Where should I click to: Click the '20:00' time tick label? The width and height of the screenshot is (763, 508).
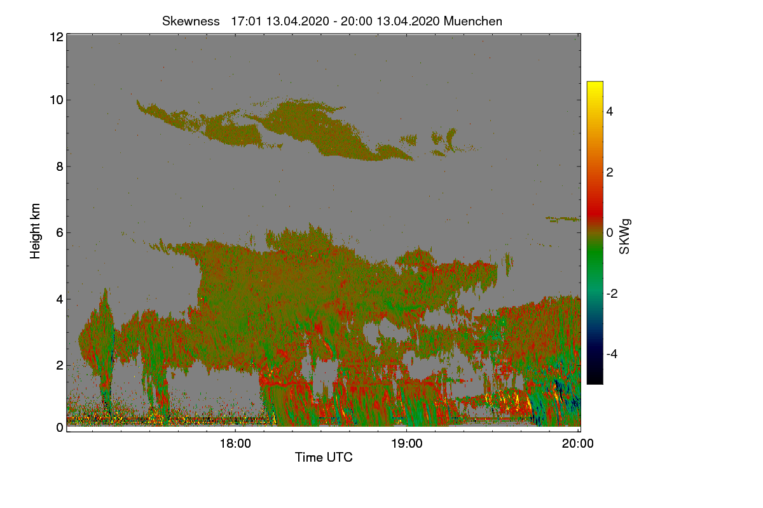click(x=578, y=444)
